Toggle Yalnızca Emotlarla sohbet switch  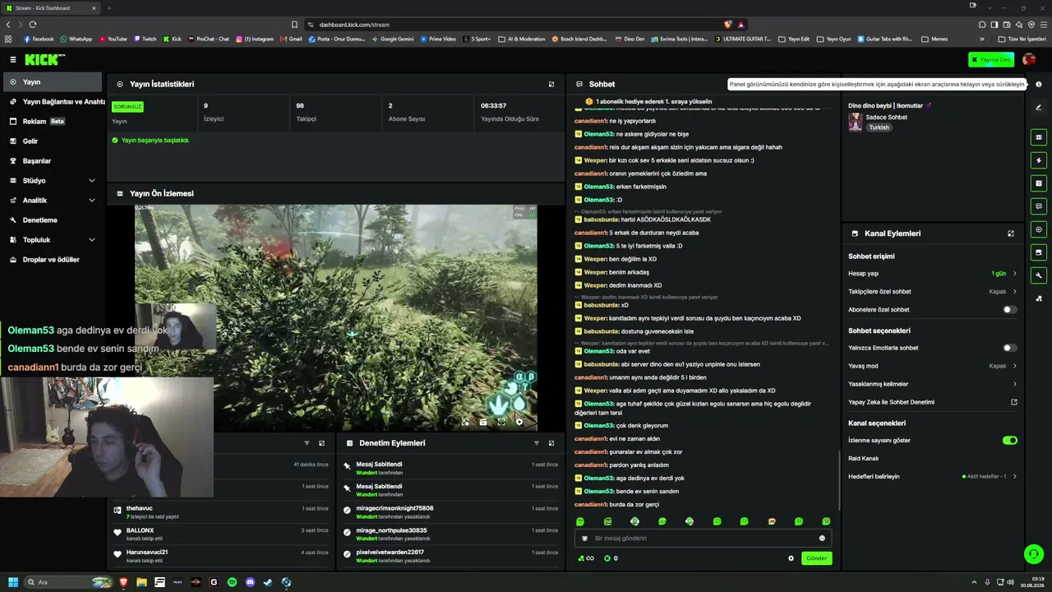coord(1010,348)
